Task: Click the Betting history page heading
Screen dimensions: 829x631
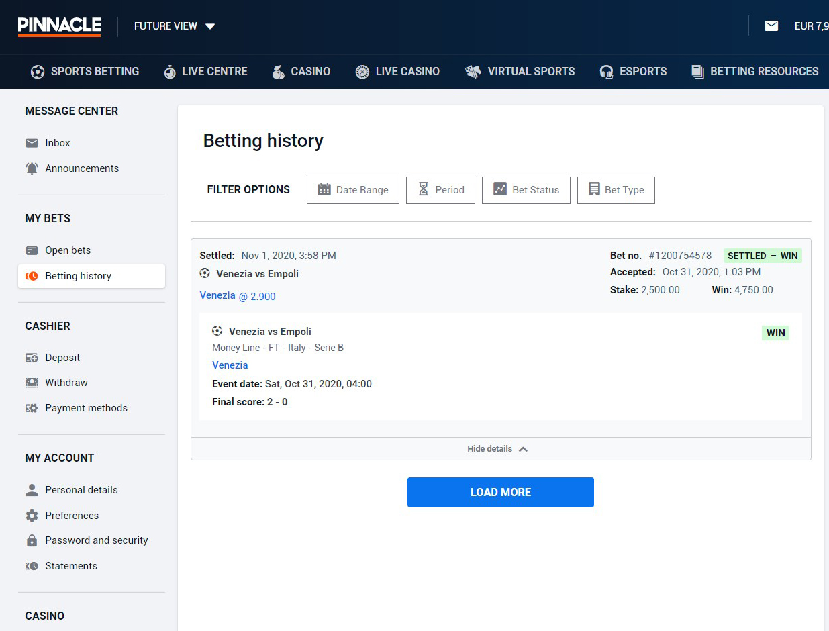Action: 263,141
